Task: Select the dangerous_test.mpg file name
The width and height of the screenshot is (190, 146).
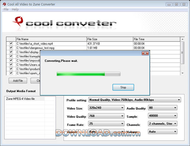Action: pos(35,48)
